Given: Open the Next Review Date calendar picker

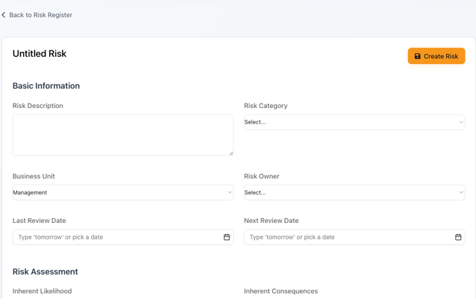Looking at the screenshot, I should point(458,237).
